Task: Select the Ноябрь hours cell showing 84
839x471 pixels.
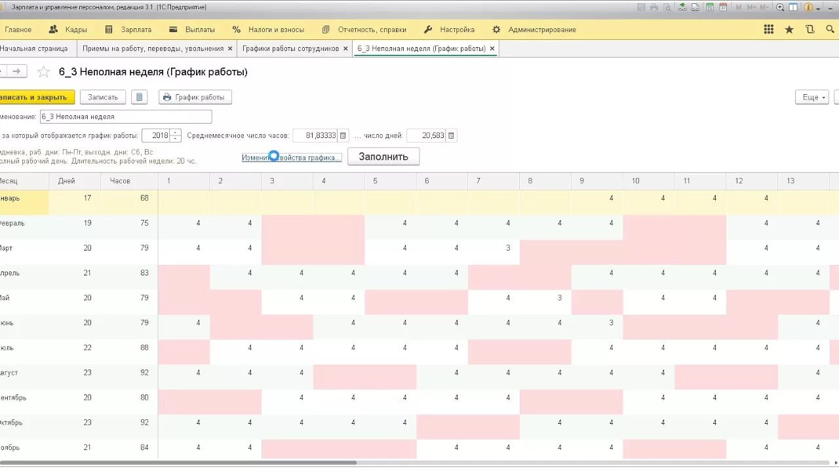Action: [129, 447]
